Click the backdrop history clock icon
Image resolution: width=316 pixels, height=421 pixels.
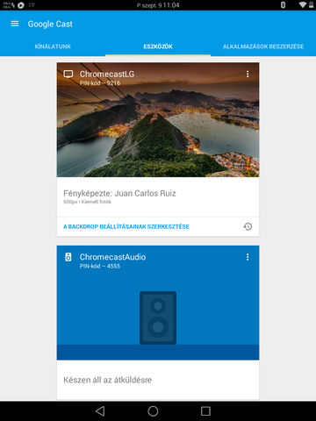[x=248, y=226]
